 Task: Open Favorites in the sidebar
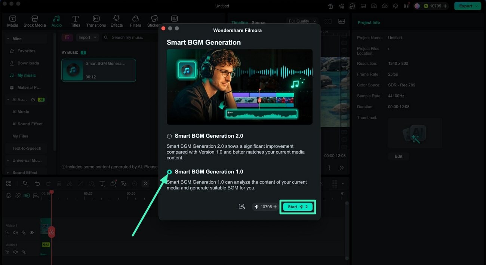26,51
